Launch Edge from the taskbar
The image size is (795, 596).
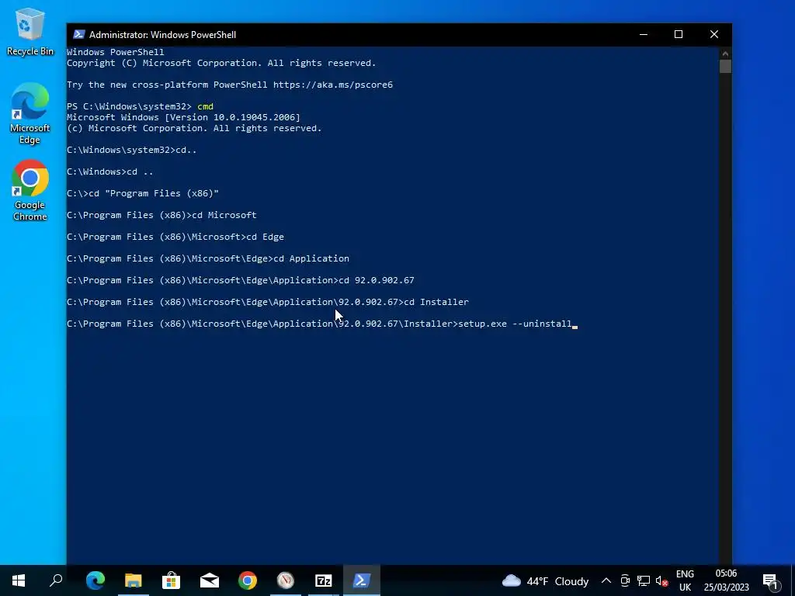coord(95,580)
